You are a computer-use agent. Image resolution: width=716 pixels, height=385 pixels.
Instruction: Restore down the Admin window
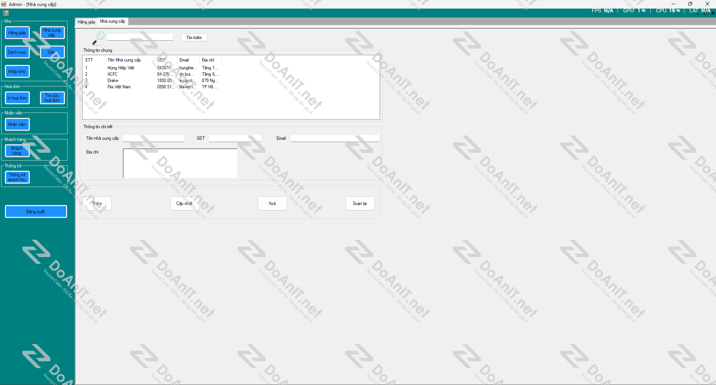tap(690, 4)
